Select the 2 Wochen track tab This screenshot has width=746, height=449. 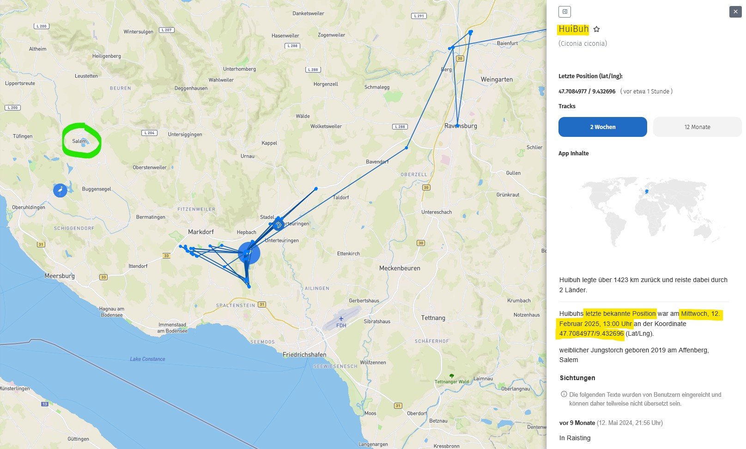[x=602, y=127]
